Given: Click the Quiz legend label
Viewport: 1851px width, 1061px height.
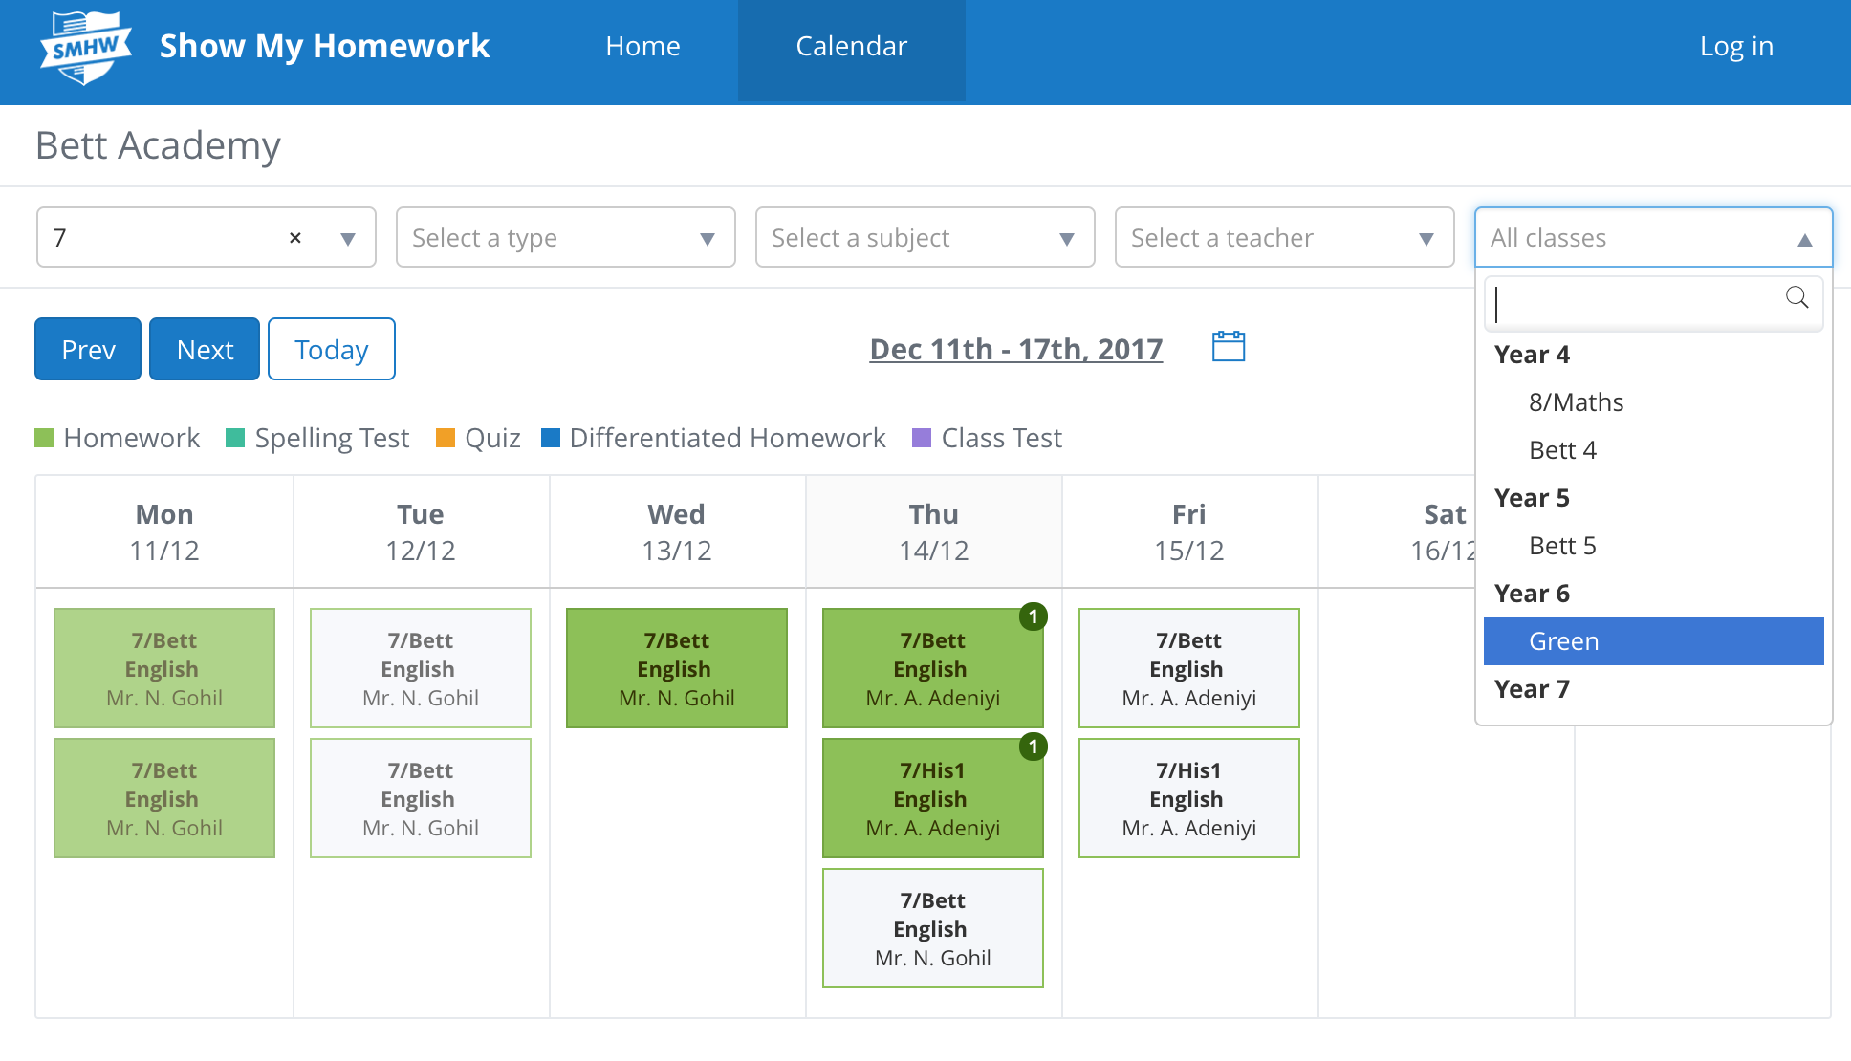Looking at the screenshot, I should tap(492, 438).
